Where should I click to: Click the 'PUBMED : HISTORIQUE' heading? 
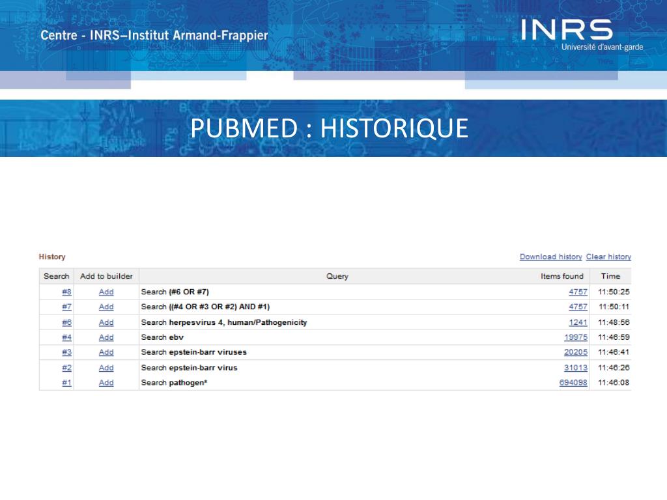pos(329,128)
